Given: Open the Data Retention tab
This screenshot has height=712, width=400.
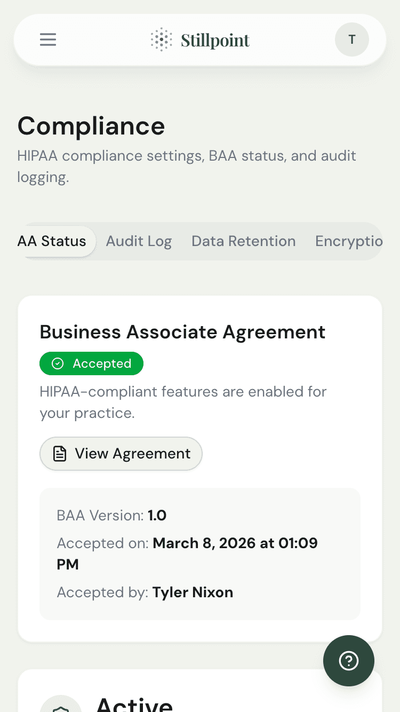Looking at the screenshot, I should tap(243, 241).
